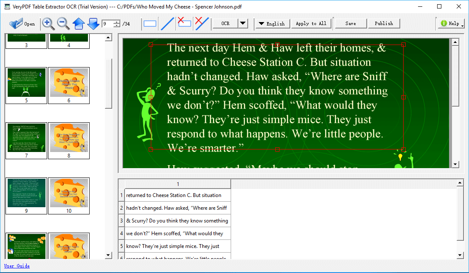Screen dimensions: 469x273
Task: Select page 8 cheese thumbnail
Action: point(69,141)
